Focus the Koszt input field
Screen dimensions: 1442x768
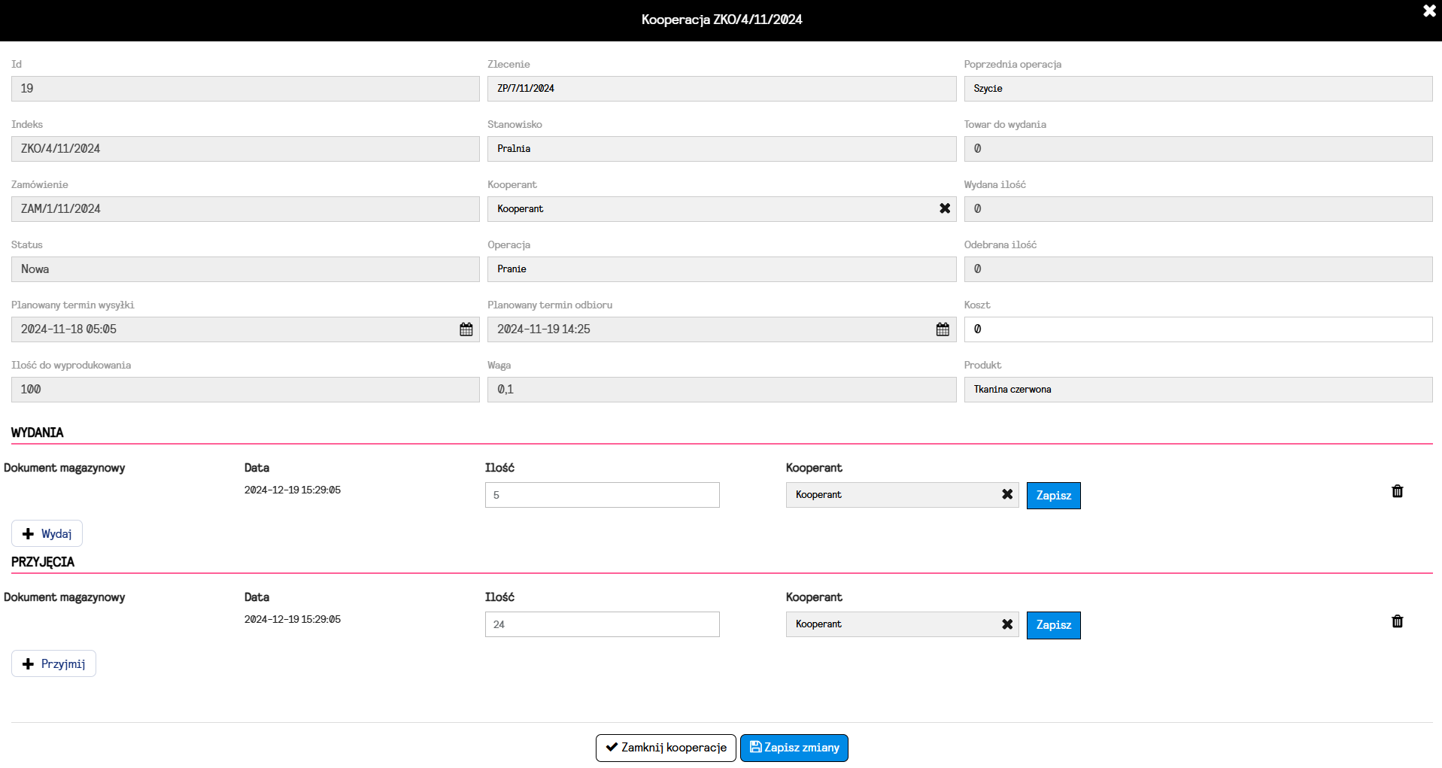(1198, 329)
